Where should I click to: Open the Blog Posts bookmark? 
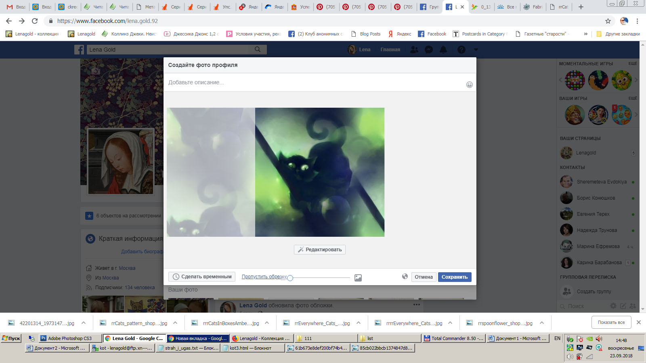(x=366, y=34)
